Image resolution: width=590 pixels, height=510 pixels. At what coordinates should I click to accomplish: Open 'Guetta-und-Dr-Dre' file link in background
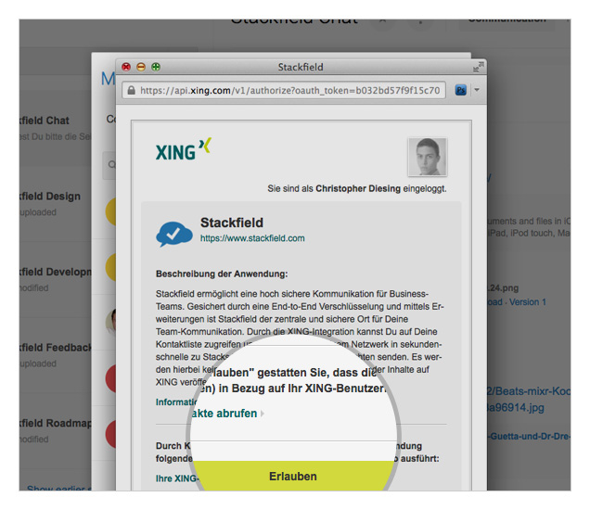point(529,437)
